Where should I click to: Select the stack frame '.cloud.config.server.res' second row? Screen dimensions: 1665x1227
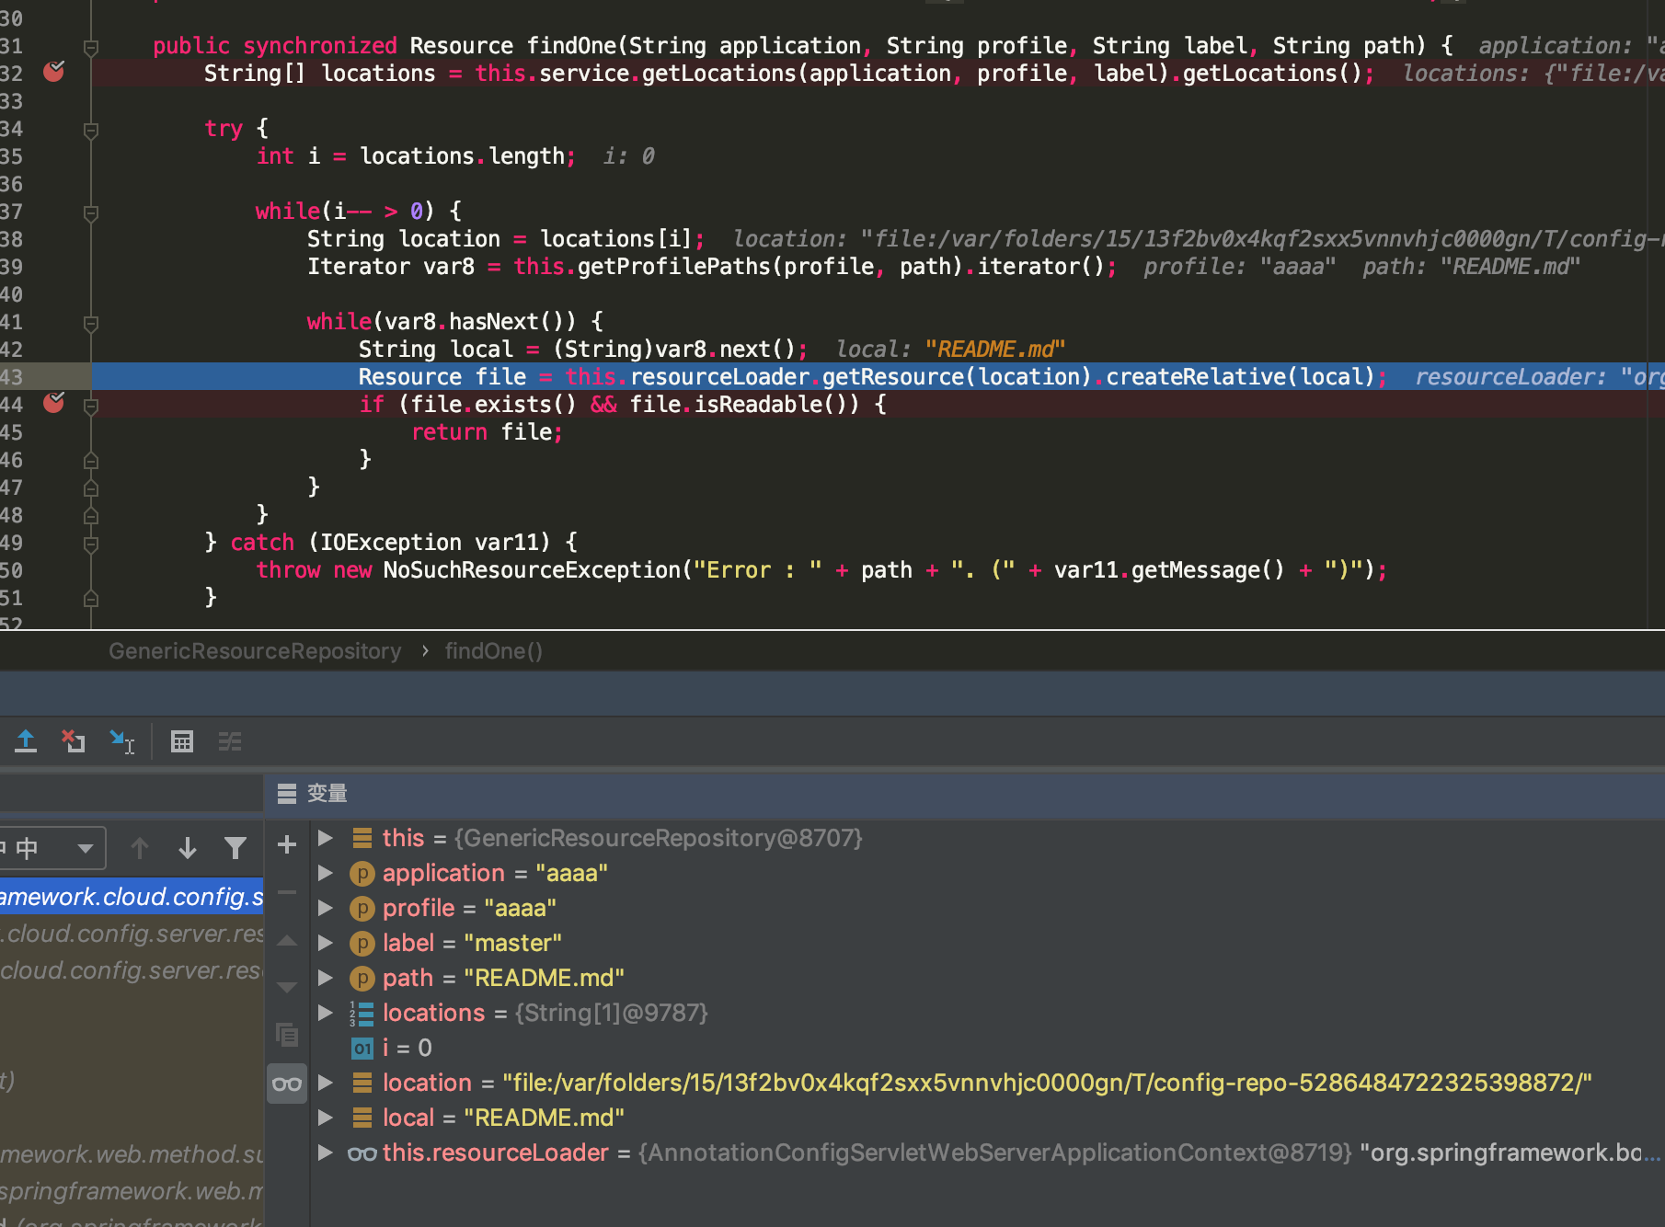(132, 934)
